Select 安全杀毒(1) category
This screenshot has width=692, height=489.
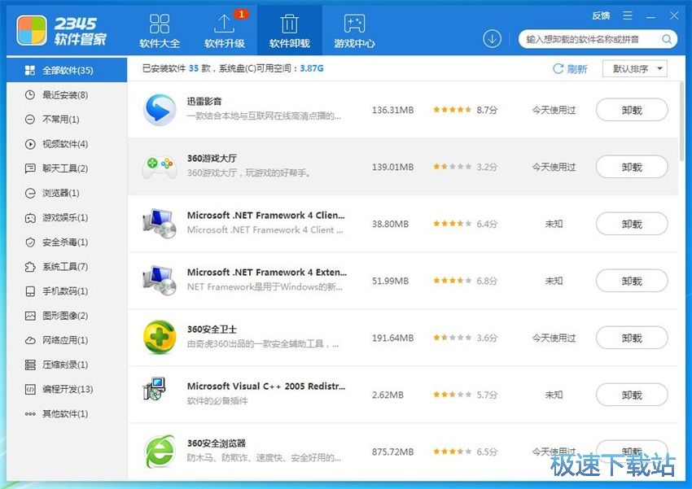(x=67, y=242)
